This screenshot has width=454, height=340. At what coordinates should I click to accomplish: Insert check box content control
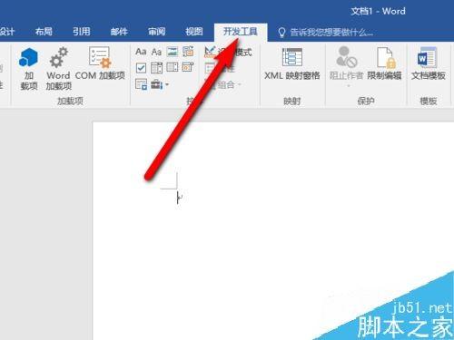[x=141, y=68]
